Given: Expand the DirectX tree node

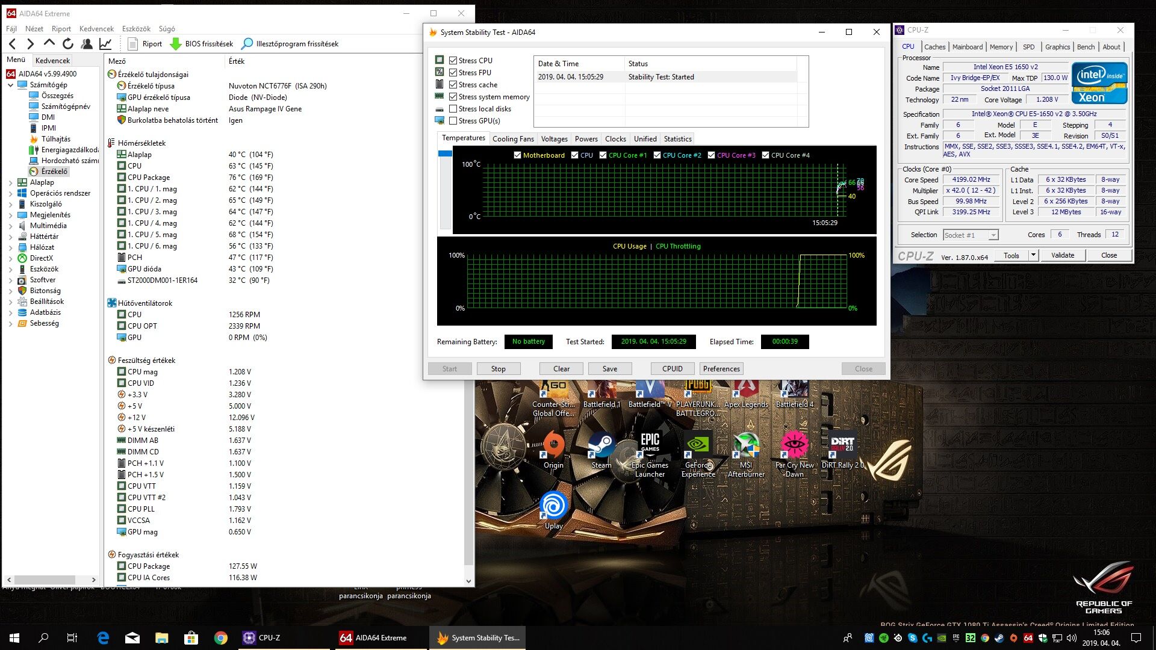Looking at the screenshot, I should (10, 258).
